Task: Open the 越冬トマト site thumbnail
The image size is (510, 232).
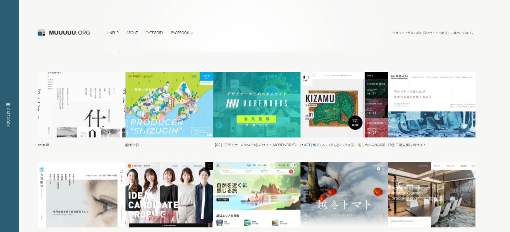Action: click(x=344, y=194)
